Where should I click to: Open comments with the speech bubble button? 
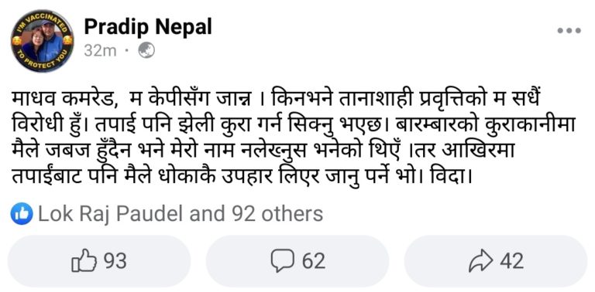[x=297, y=261]
